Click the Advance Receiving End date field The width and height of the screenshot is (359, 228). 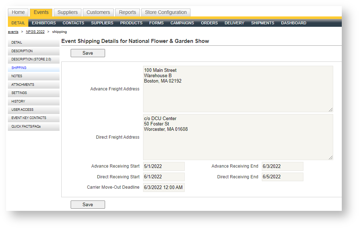point(283,167)
